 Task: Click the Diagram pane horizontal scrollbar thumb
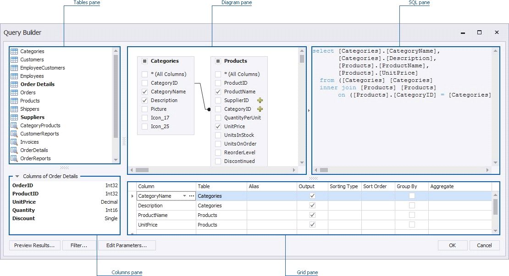(x=142, y=170)
